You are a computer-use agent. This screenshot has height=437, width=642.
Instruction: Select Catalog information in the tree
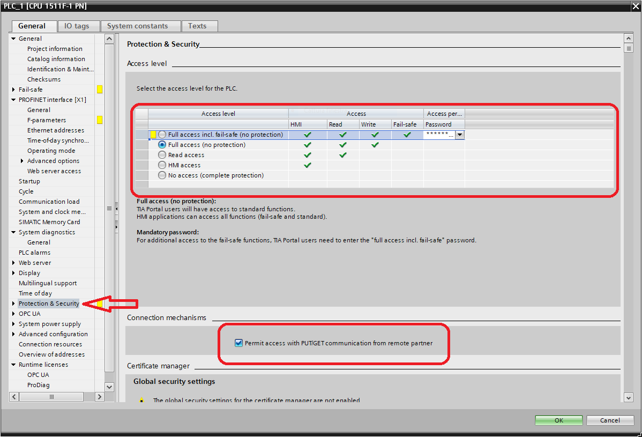(x=56, y=59)
